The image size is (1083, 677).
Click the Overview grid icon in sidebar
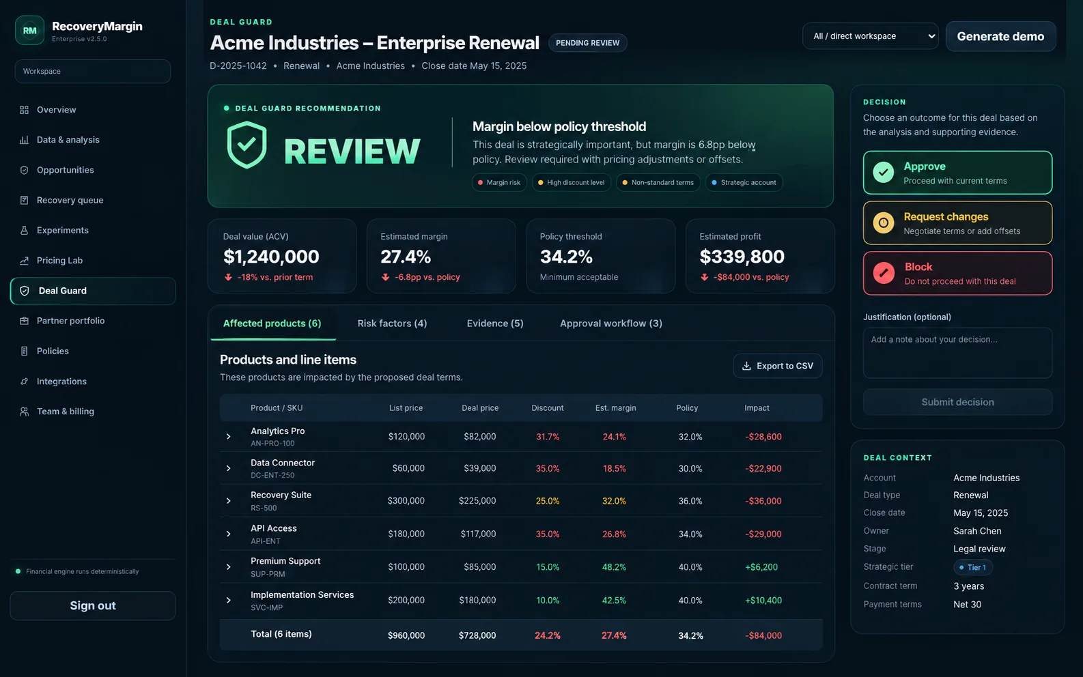click(x=25, y=110)
